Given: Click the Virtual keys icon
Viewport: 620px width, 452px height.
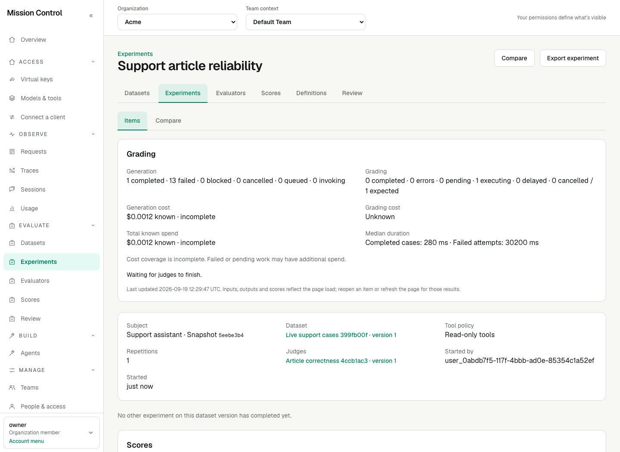Looking at the screenshot, I should click(x=12, y=79).
